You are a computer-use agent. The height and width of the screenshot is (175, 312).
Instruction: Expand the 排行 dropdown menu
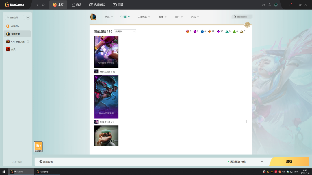pyautogui.click(x=179, y=17)
